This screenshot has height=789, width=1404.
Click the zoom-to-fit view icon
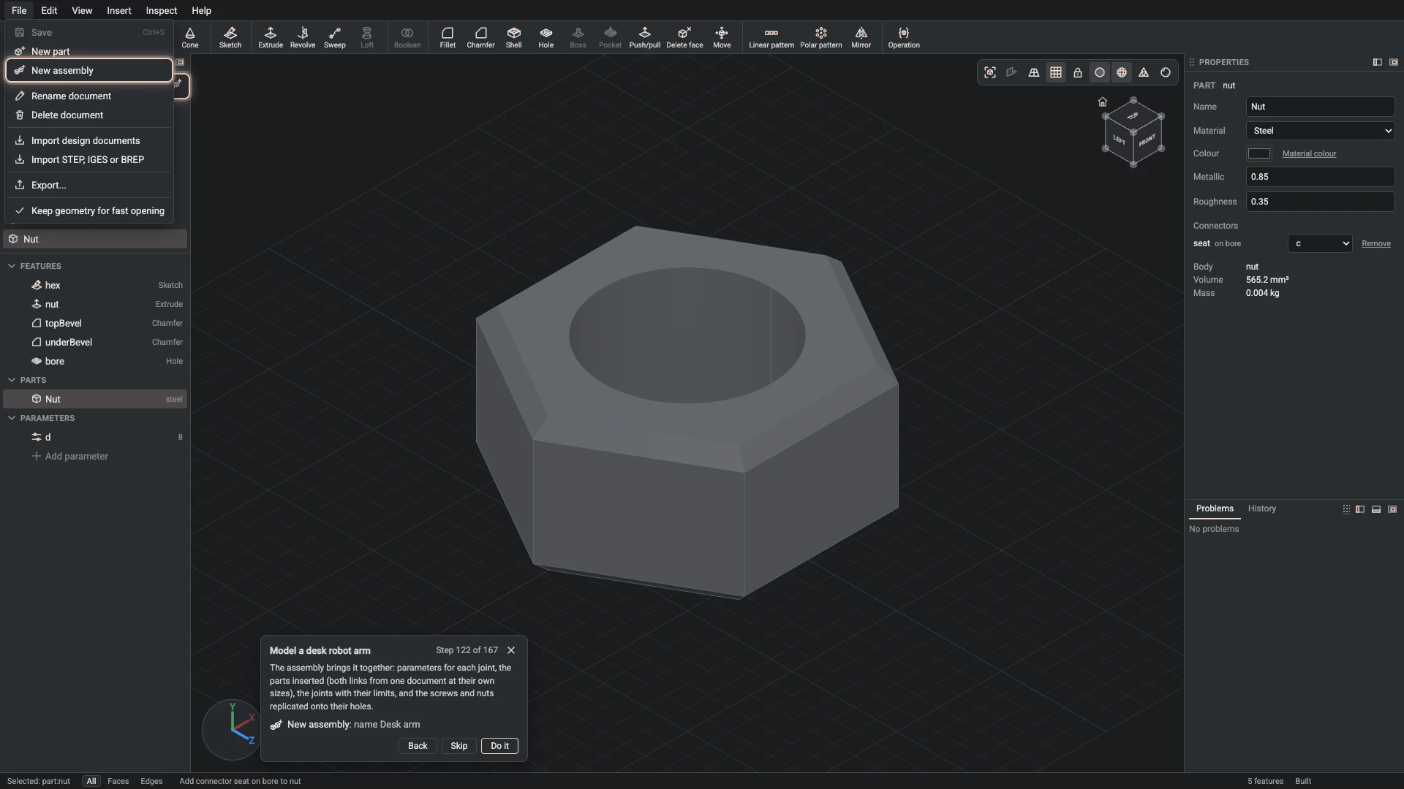click(x=990, y=72)
